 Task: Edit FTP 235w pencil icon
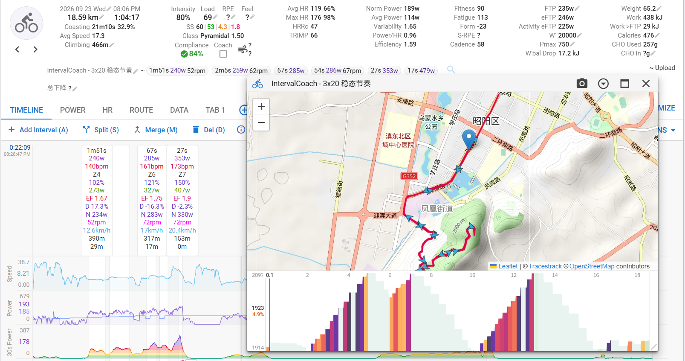pyautogui.click(x=577, y=9)
